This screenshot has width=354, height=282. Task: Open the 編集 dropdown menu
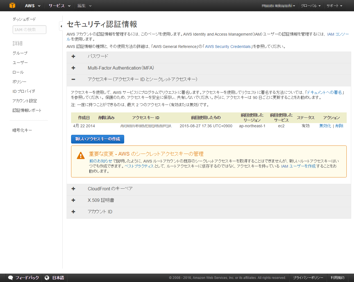84,6
